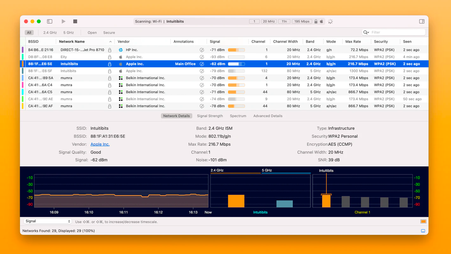Select BSSID 88:1F:...E6:5F row
Screen dimensions: 451x254
224,71
